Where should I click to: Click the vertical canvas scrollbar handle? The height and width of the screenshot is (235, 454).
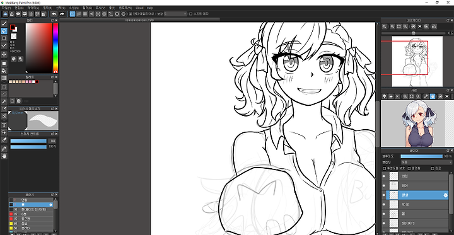[x=377, y=124]
